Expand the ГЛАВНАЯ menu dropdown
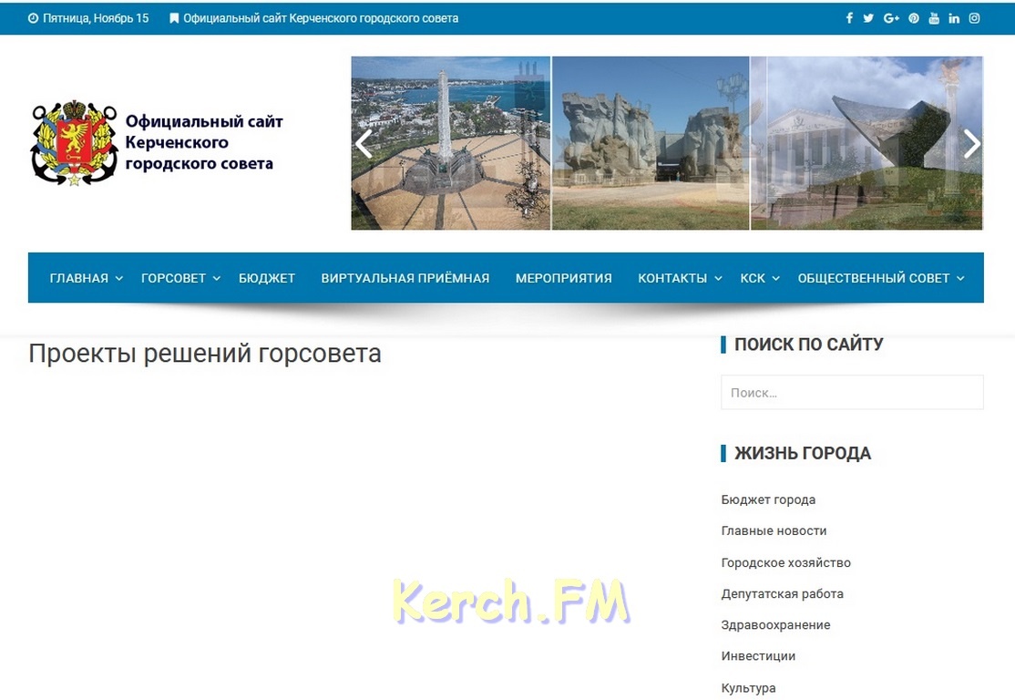This screenshot has width=1015, height=700. 86,278
